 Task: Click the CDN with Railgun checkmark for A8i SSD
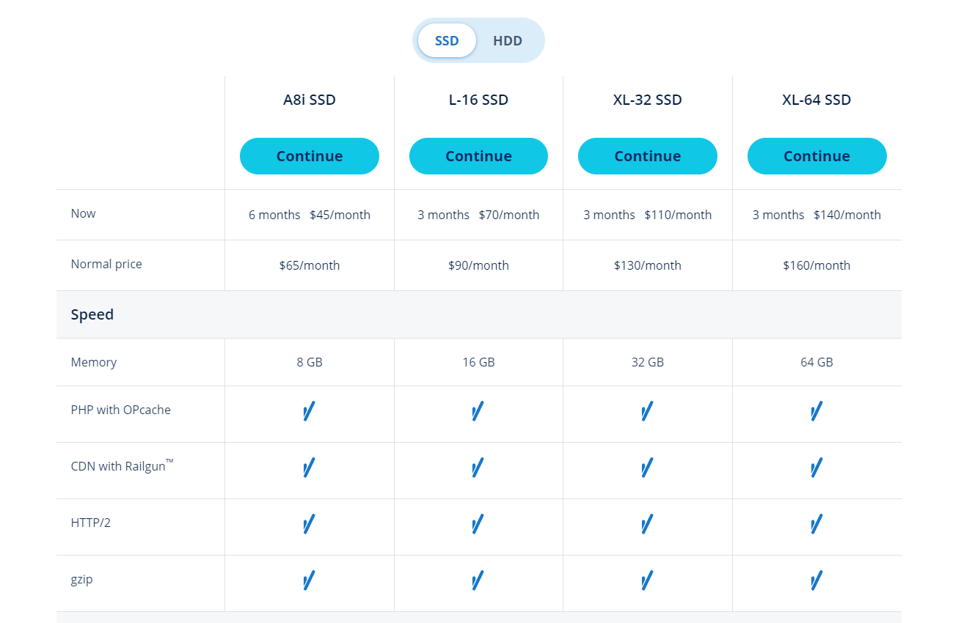click(309, 468)
